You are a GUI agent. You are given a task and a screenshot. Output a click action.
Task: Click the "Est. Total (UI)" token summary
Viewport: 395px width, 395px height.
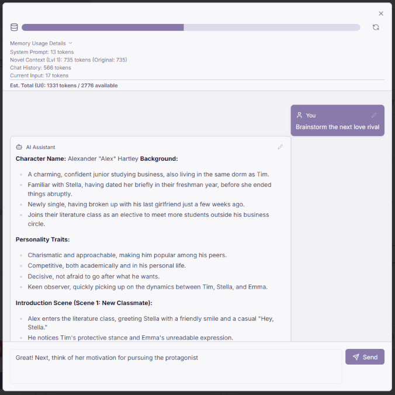[x=64, y=85]
